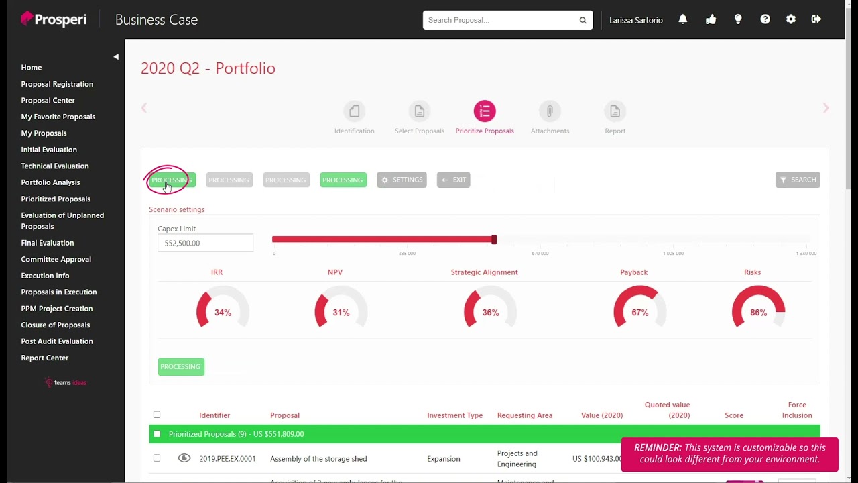The image size is (858, 483).
Task: Sort by Investment Type column header
Action: pos(455,415)
